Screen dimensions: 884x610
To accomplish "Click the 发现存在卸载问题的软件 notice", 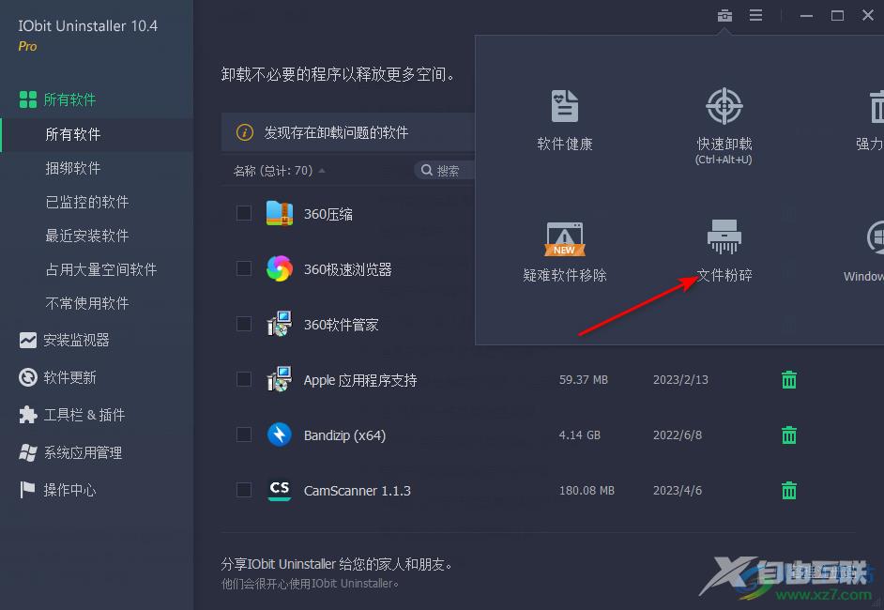I will click(x=336, y=132).
